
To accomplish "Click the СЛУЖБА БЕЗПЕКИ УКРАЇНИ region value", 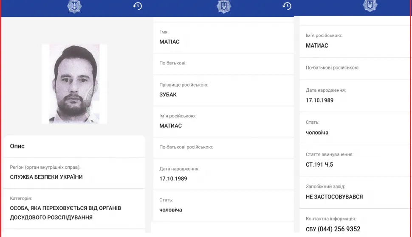I will [x=46, y=177].
